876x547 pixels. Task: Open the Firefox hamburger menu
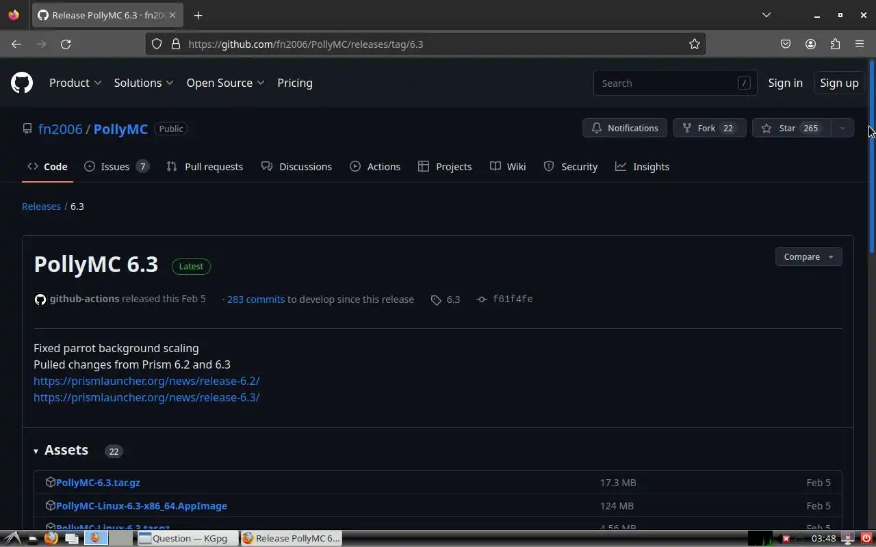860,44
